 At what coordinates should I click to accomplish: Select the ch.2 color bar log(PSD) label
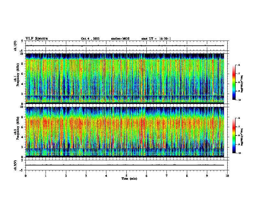242,137
